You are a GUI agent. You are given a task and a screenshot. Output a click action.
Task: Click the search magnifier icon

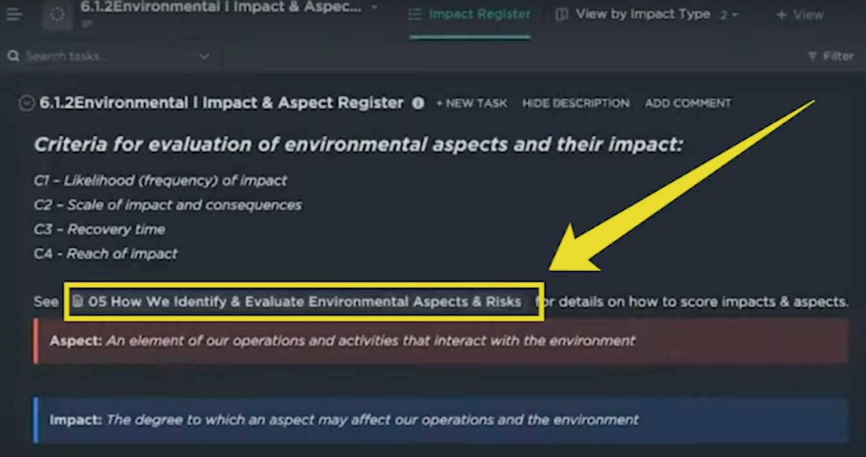click(x=13, y=57)
